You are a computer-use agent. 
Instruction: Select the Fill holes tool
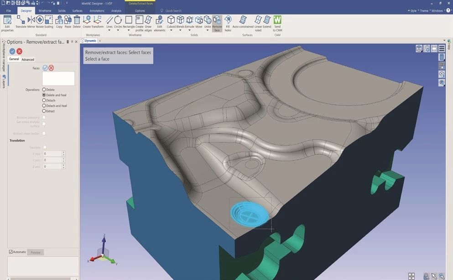coord(228,23)
